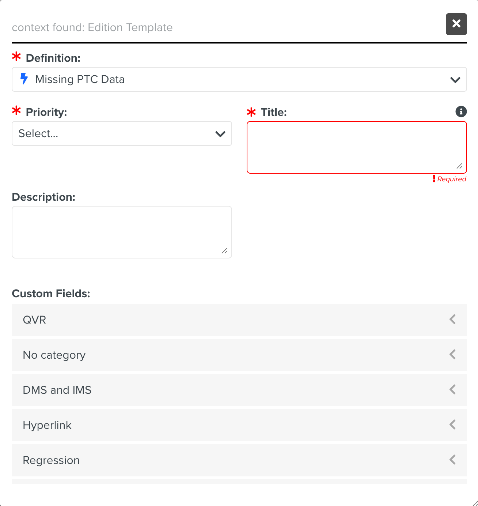Viewport: 478px width, 506px height.
Task: Click the lightning bolt icon beside Missing PTC Data
Action: point(24,79)
